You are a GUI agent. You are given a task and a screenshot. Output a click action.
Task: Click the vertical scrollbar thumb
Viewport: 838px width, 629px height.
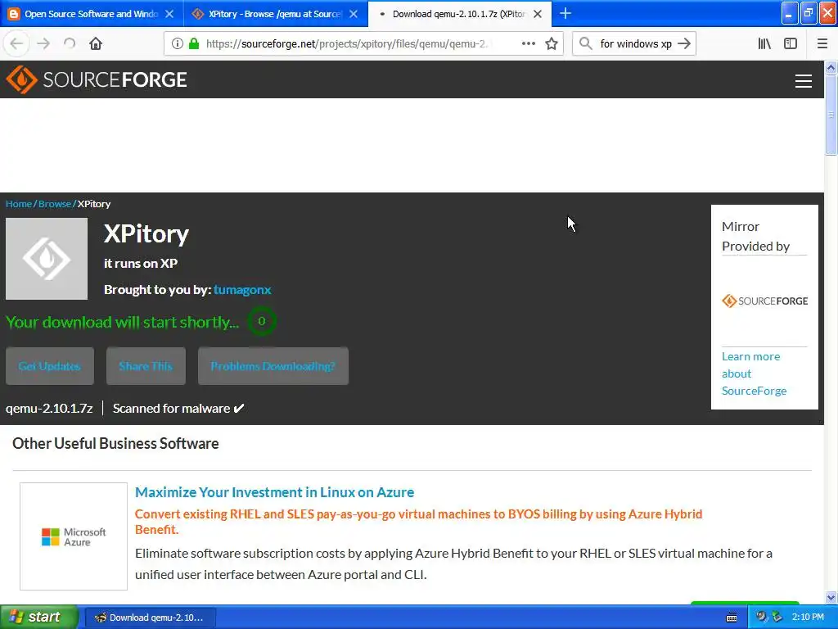[x=831, y=115]
